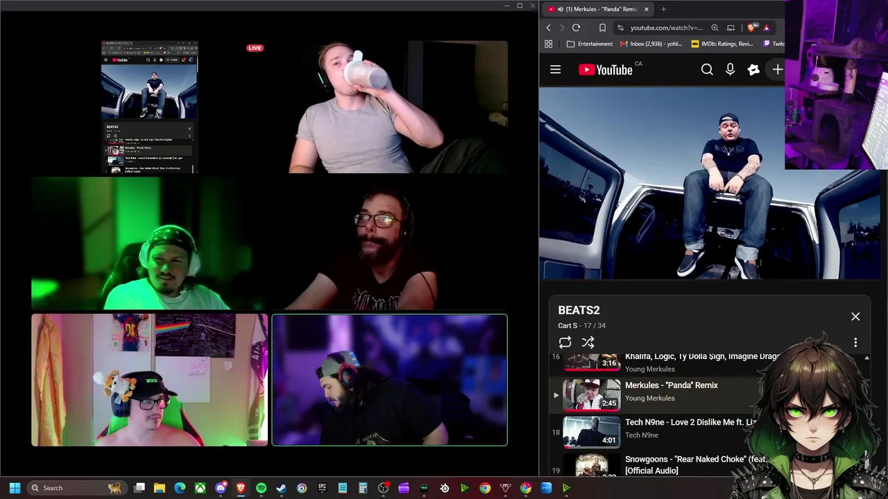
Task: Open the IMDb Ratings bookmark
Action: tap(722, 44)
